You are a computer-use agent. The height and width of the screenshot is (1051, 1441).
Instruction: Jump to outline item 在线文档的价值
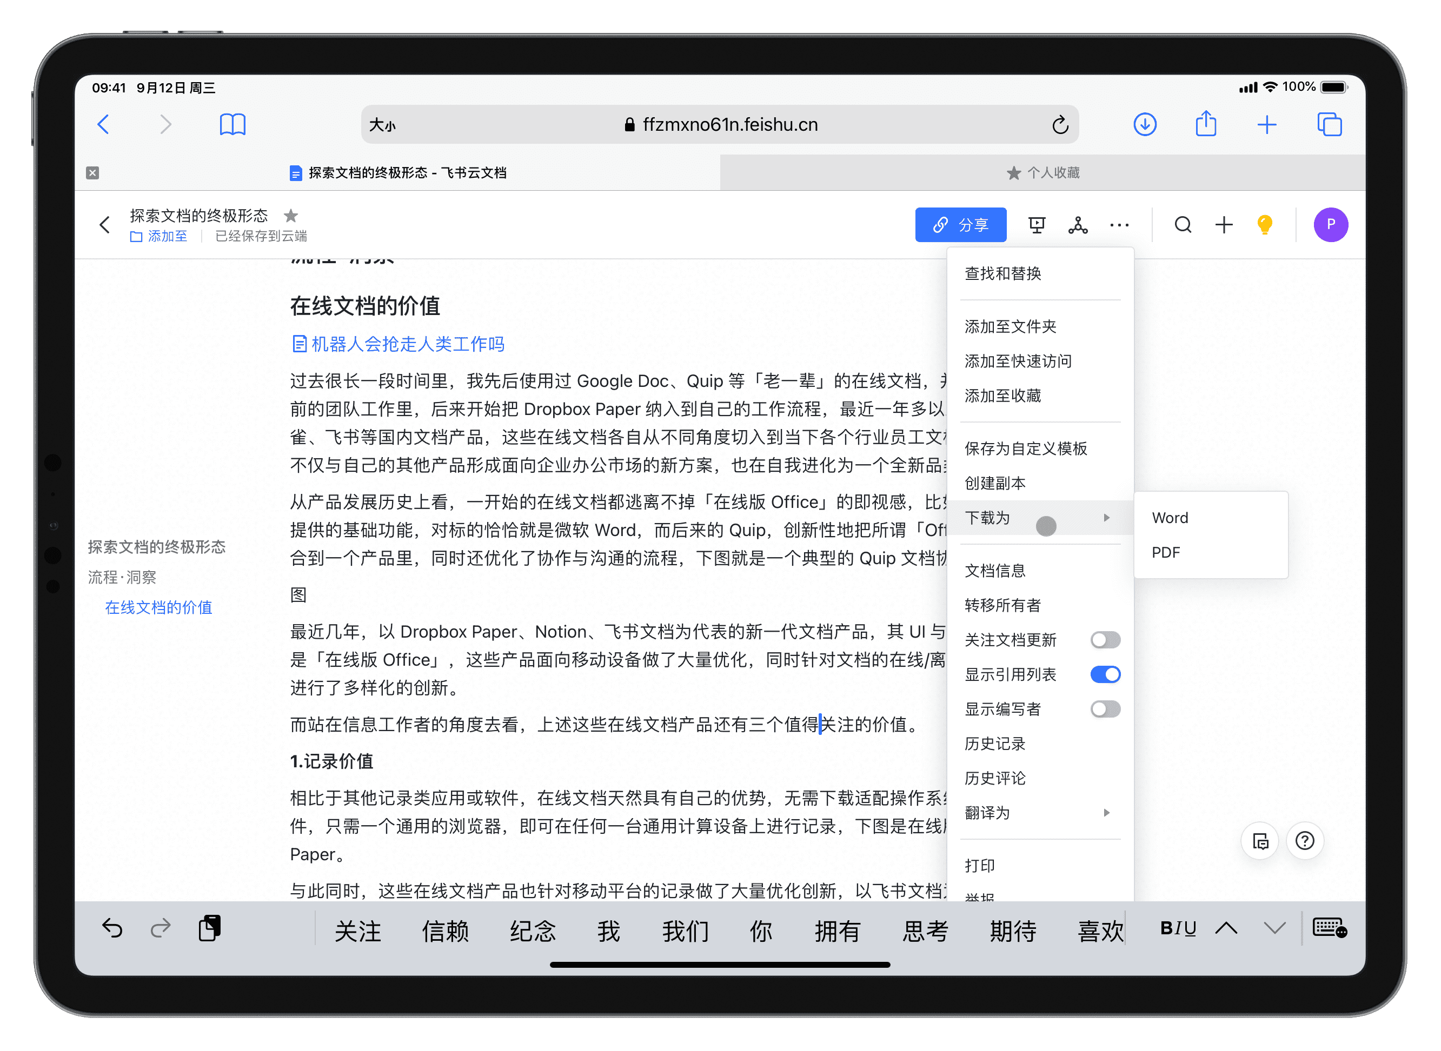click(158, 607)
